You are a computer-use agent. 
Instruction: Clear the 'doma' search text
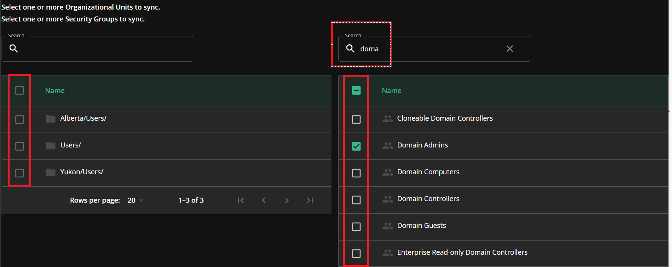pyautogui.click(x=510, y=49)
